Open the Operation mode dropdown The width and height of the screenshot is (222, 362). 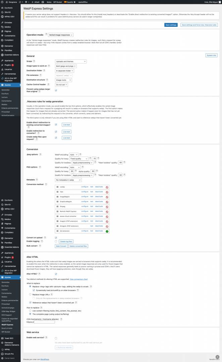61,35
